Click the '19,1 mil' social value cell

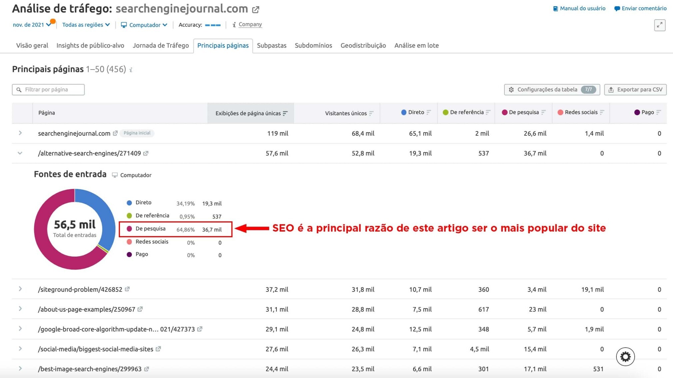point(592,289)
